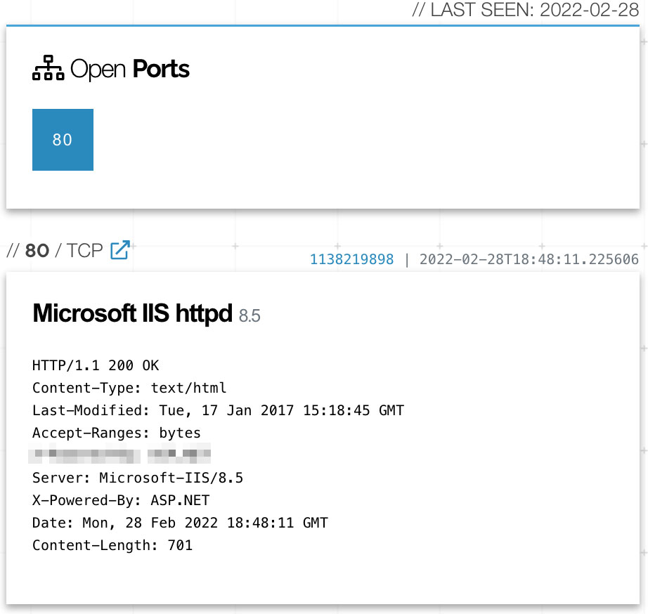Select the Content-Type: text/html line
Screen dimensions: 648x614
click(129, 388)
